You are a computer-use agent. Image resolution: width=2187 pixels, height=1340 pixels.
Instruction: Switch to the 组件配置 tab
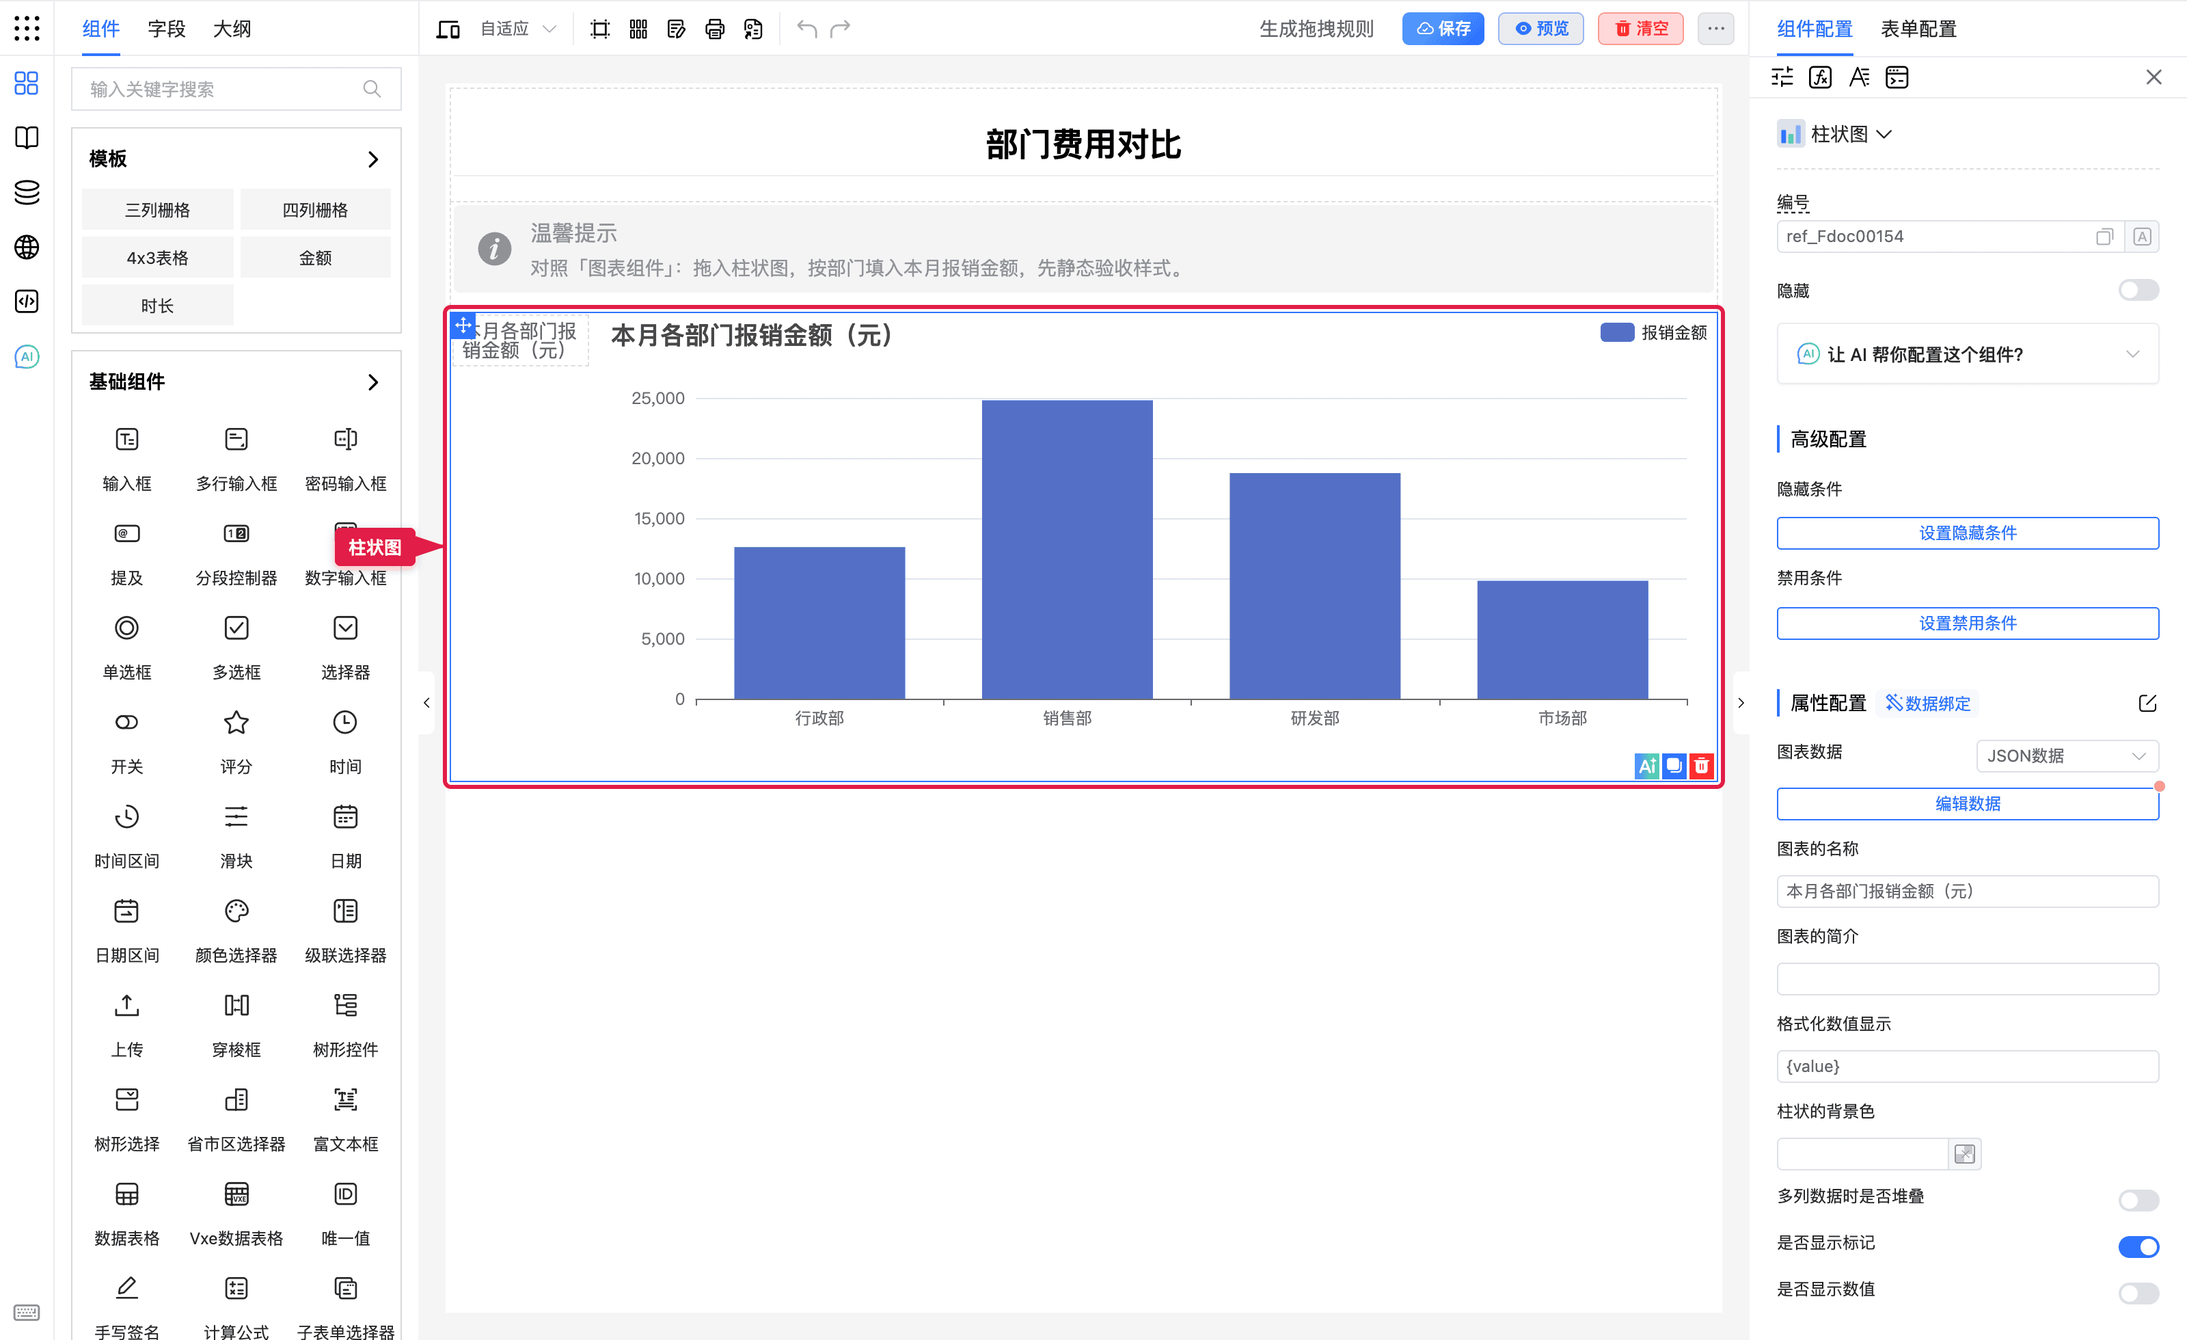1815,29
